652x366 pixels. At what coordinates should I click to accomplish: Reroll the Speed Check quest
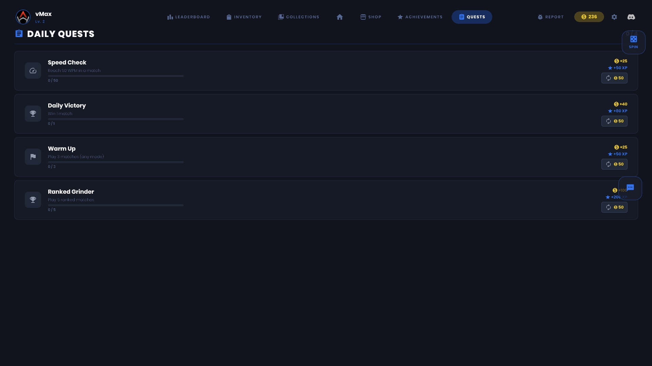pos(614,78)
